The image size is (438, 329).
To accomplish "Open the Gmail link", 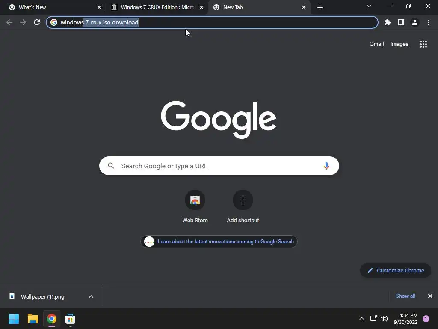I will pos(376,44).
